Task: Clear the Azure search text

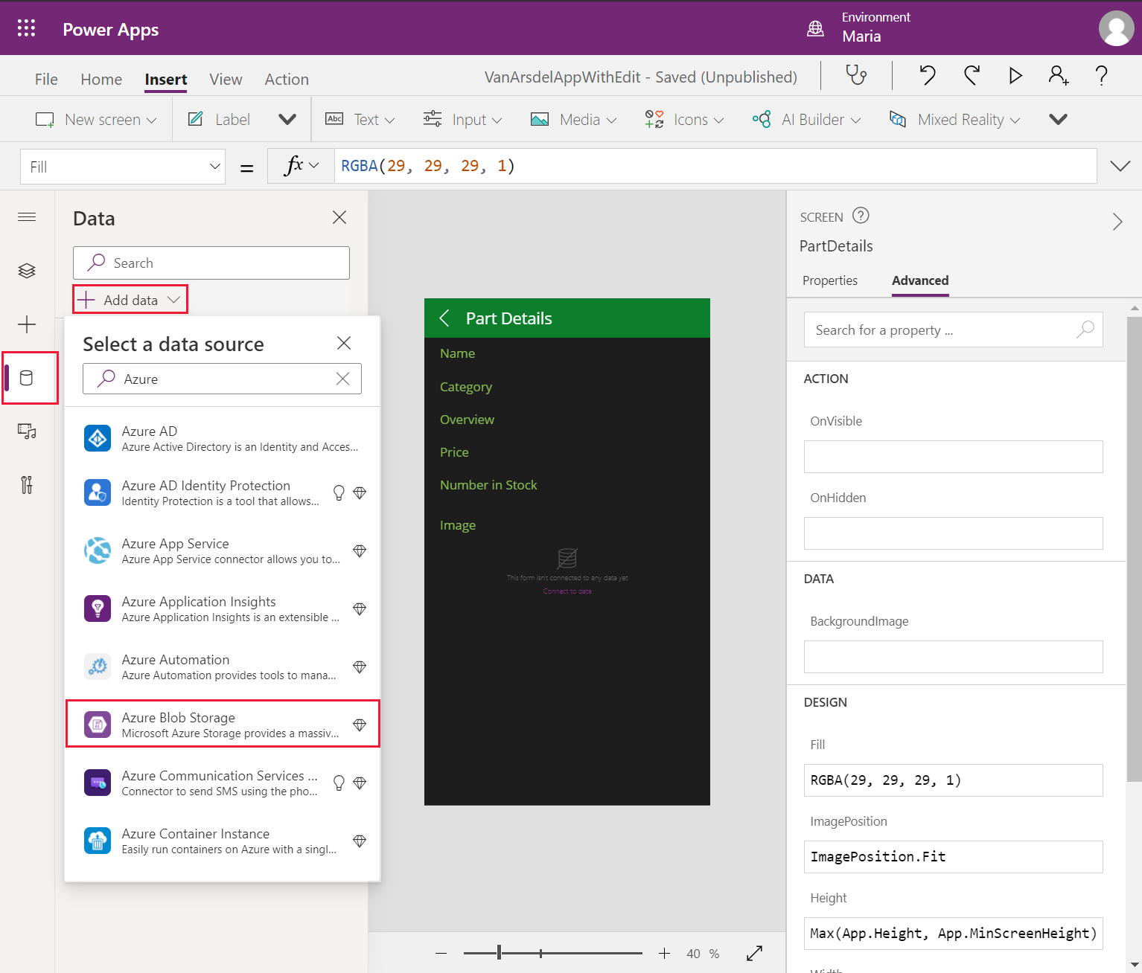Action: click(342, 379)
